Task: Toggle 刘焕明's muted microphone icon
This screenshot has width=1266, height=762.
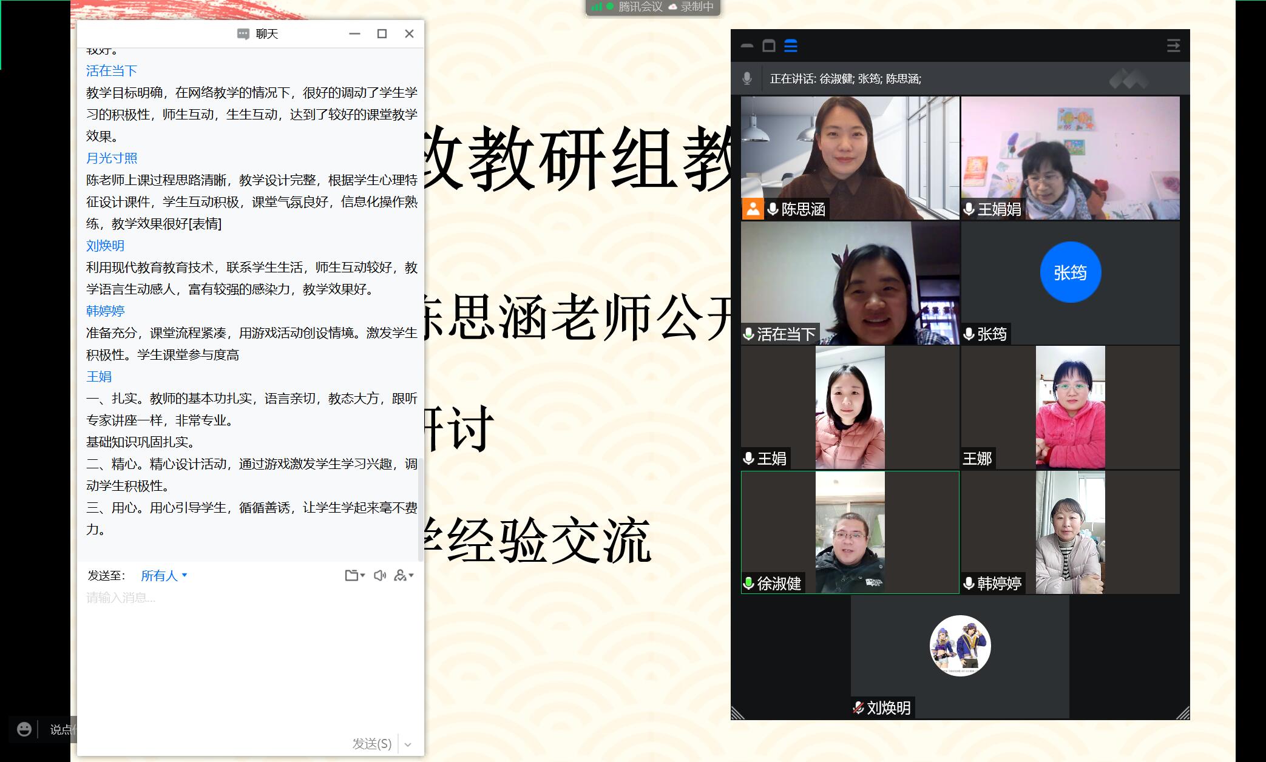Action: click(858, 707)
